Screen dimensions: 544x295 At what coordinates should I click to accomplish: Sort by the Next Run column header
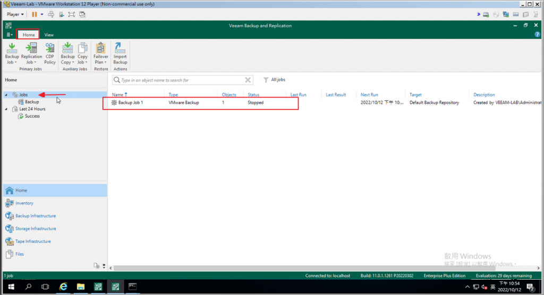coord(369,94)
